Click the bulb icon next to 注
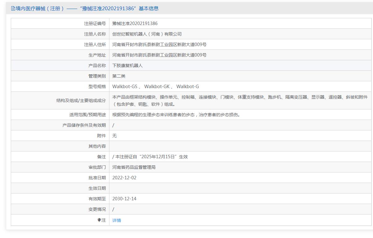This screenshot has height=238, width=373. click(x=99, y=220)
